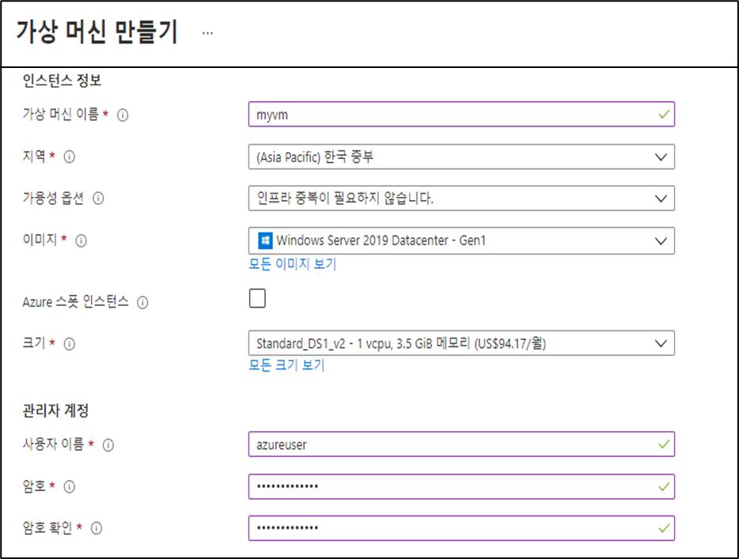The height and width of the screenshot is (559, 739).
Task: Click the 모든 크기 보기 link
Action: coord(286,365)
